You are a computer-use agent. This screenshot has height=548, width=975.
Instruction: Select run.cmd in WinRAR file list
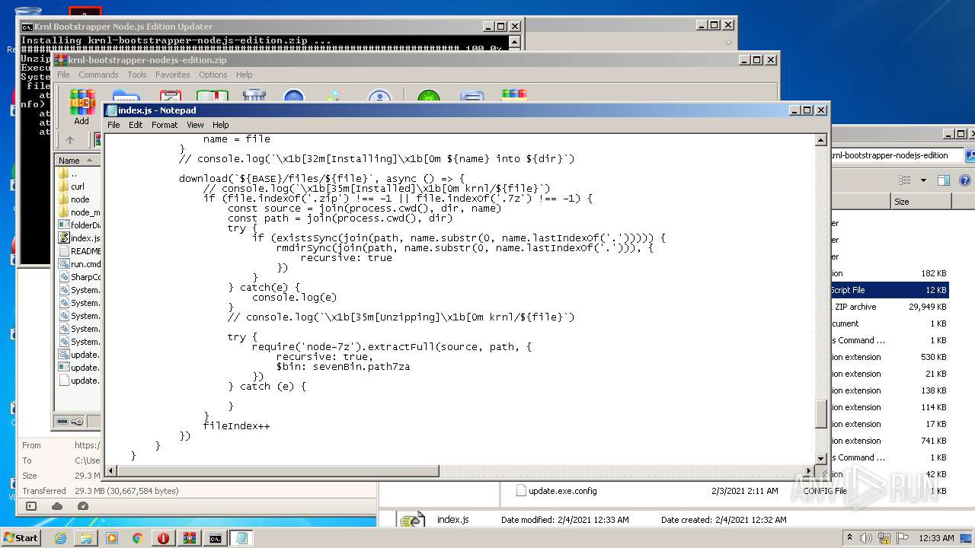point(78,264)
